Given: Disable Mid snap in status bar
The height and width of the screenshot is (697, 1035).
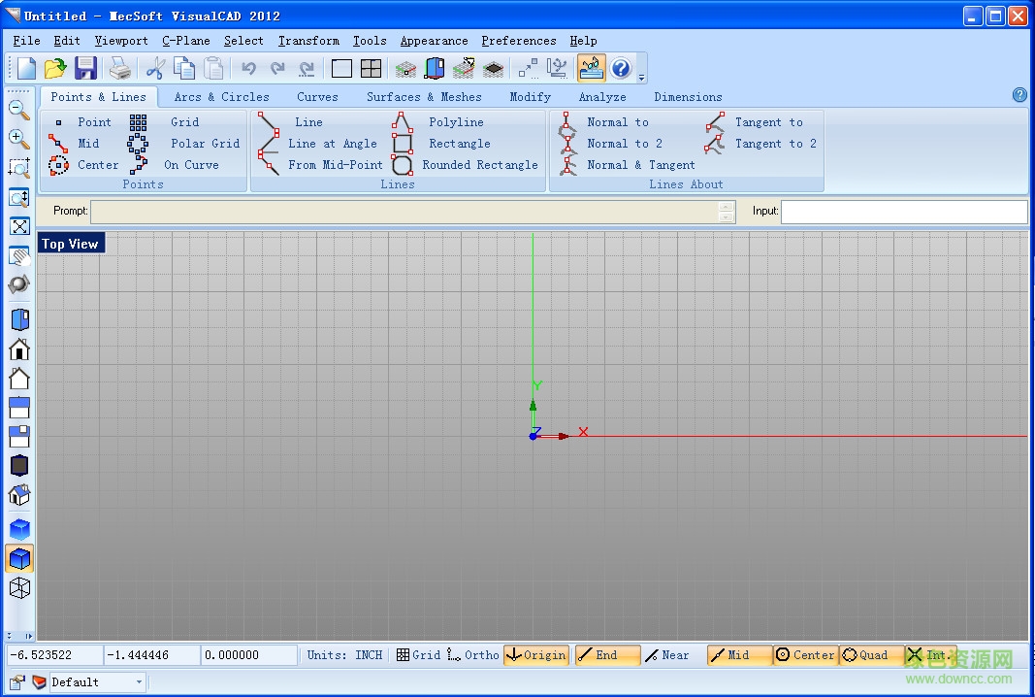Looking at the screenshot, I should tap(738, 654).
